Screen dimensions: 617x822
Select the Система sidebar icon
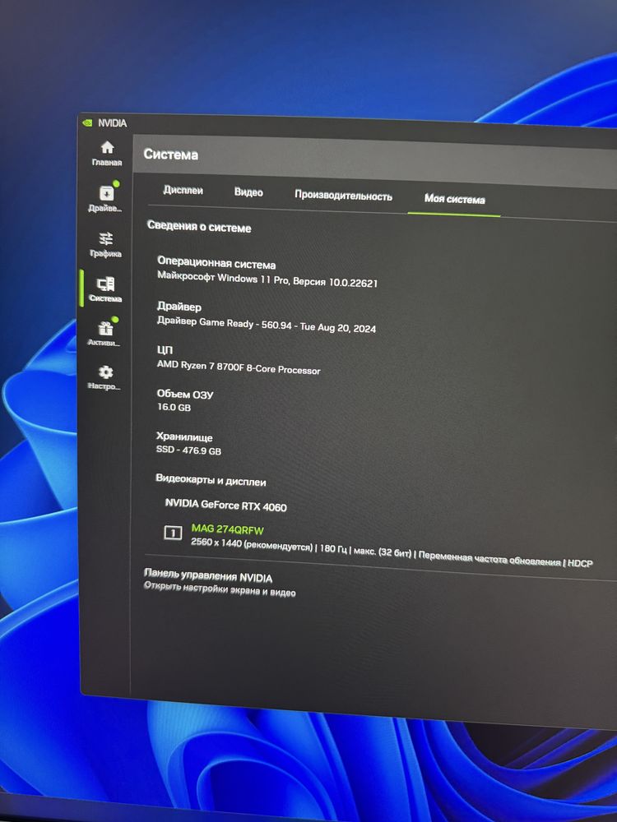tap(105, 289)
